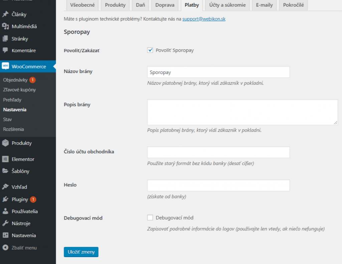Image resolution: width=342 pixels, height=264 pixels.
Task: Open the E-maily settings tab
Action: coord(264,5)
